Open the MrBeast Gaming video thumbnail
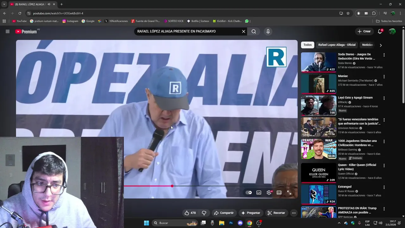 coord(319,149)
